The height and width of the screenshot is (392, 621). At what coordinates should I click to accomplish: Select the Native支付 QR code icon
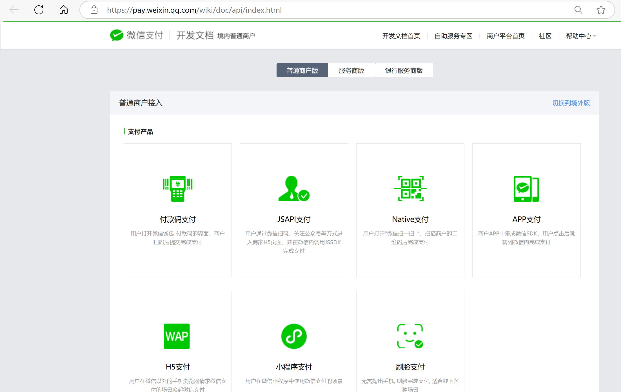(x=410, y=188)
